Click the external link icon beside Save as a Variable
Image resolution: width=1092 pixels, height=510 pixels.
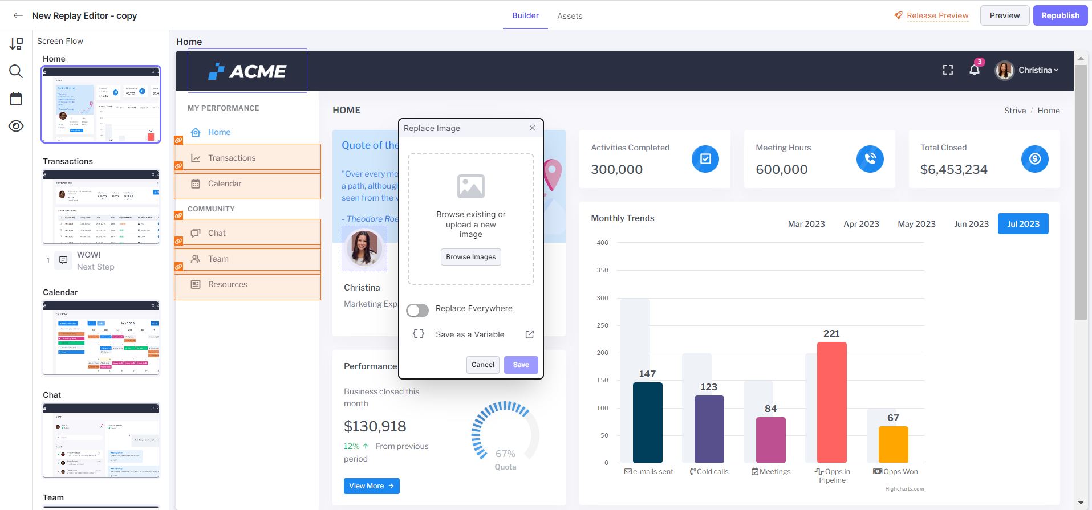pos(529,334)
